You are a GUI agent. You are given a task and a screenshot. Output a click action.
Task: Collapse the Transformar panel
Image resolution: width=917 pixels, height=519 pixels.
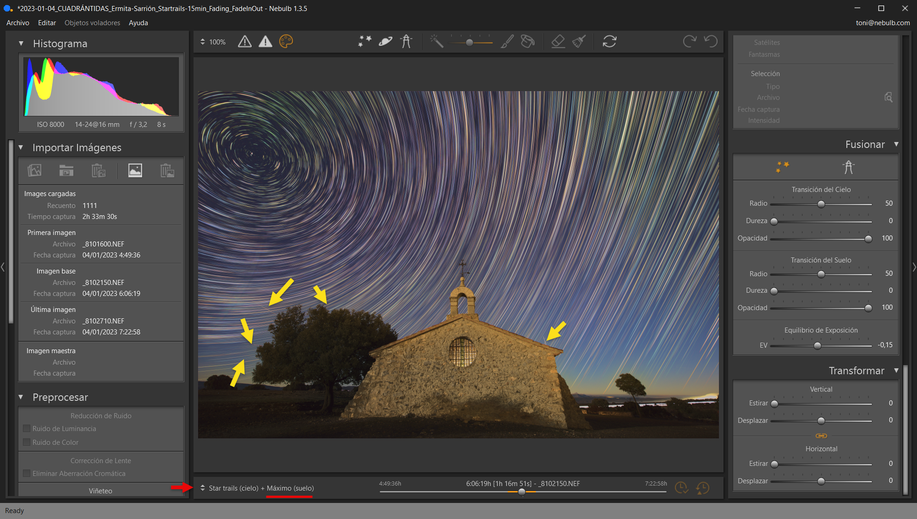(x=896, y=371)
